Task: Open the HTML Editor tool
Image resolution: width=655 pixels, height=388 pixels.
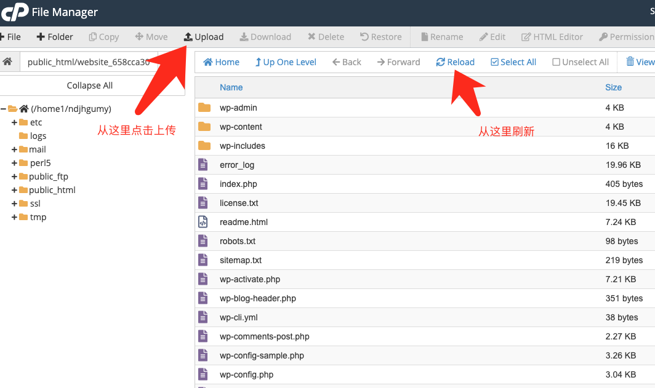Action: click(552, 37)
